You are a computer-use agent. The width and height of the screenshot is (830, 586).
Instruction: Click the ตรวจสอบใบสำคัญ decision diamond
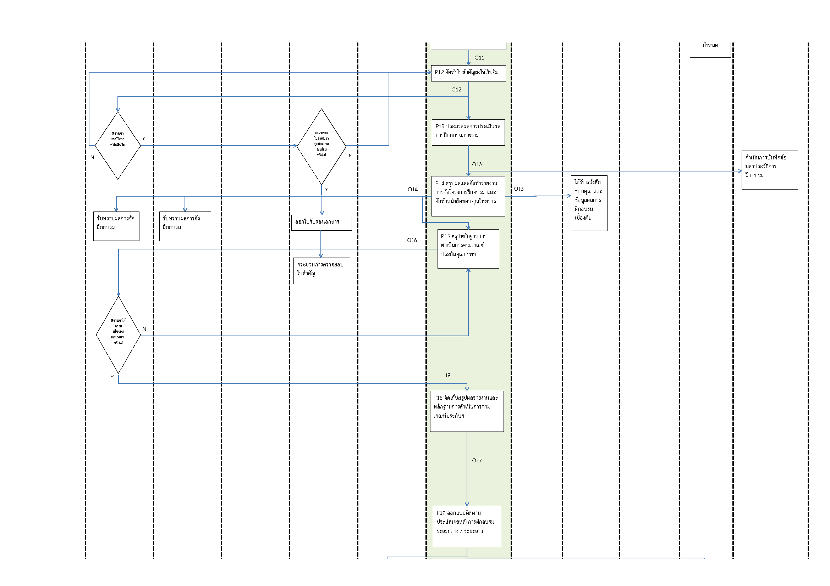click(x=321, y=146)
